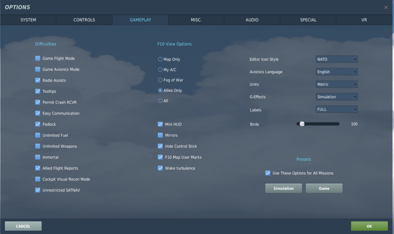Apply the Simulation preset

tap(283, 188)
